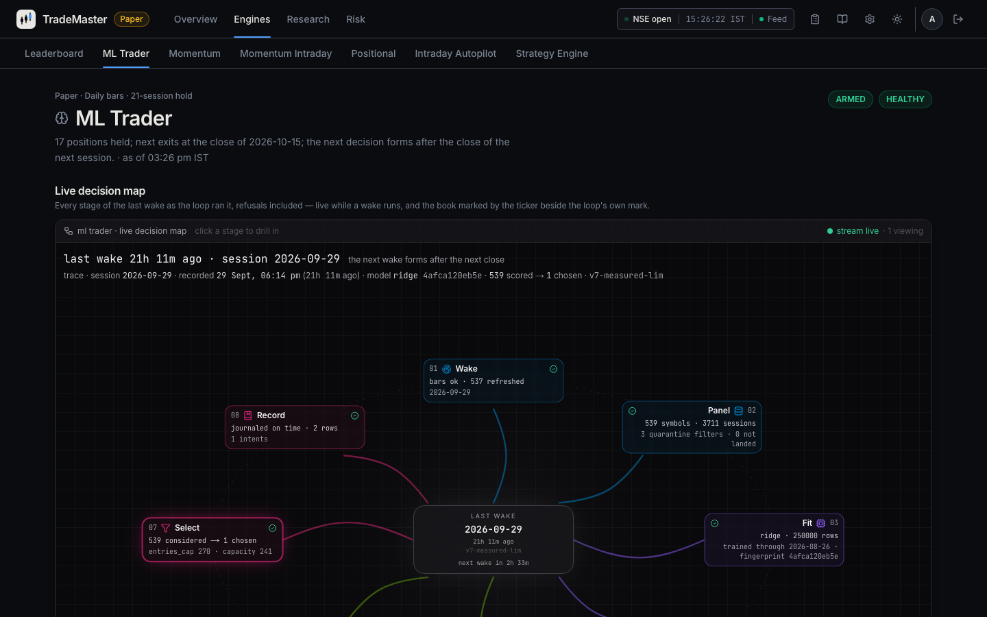Click the Paper mode badge
Image resolution: width=987 pixels, height=617 pixels.
click(x=132, y=19)
